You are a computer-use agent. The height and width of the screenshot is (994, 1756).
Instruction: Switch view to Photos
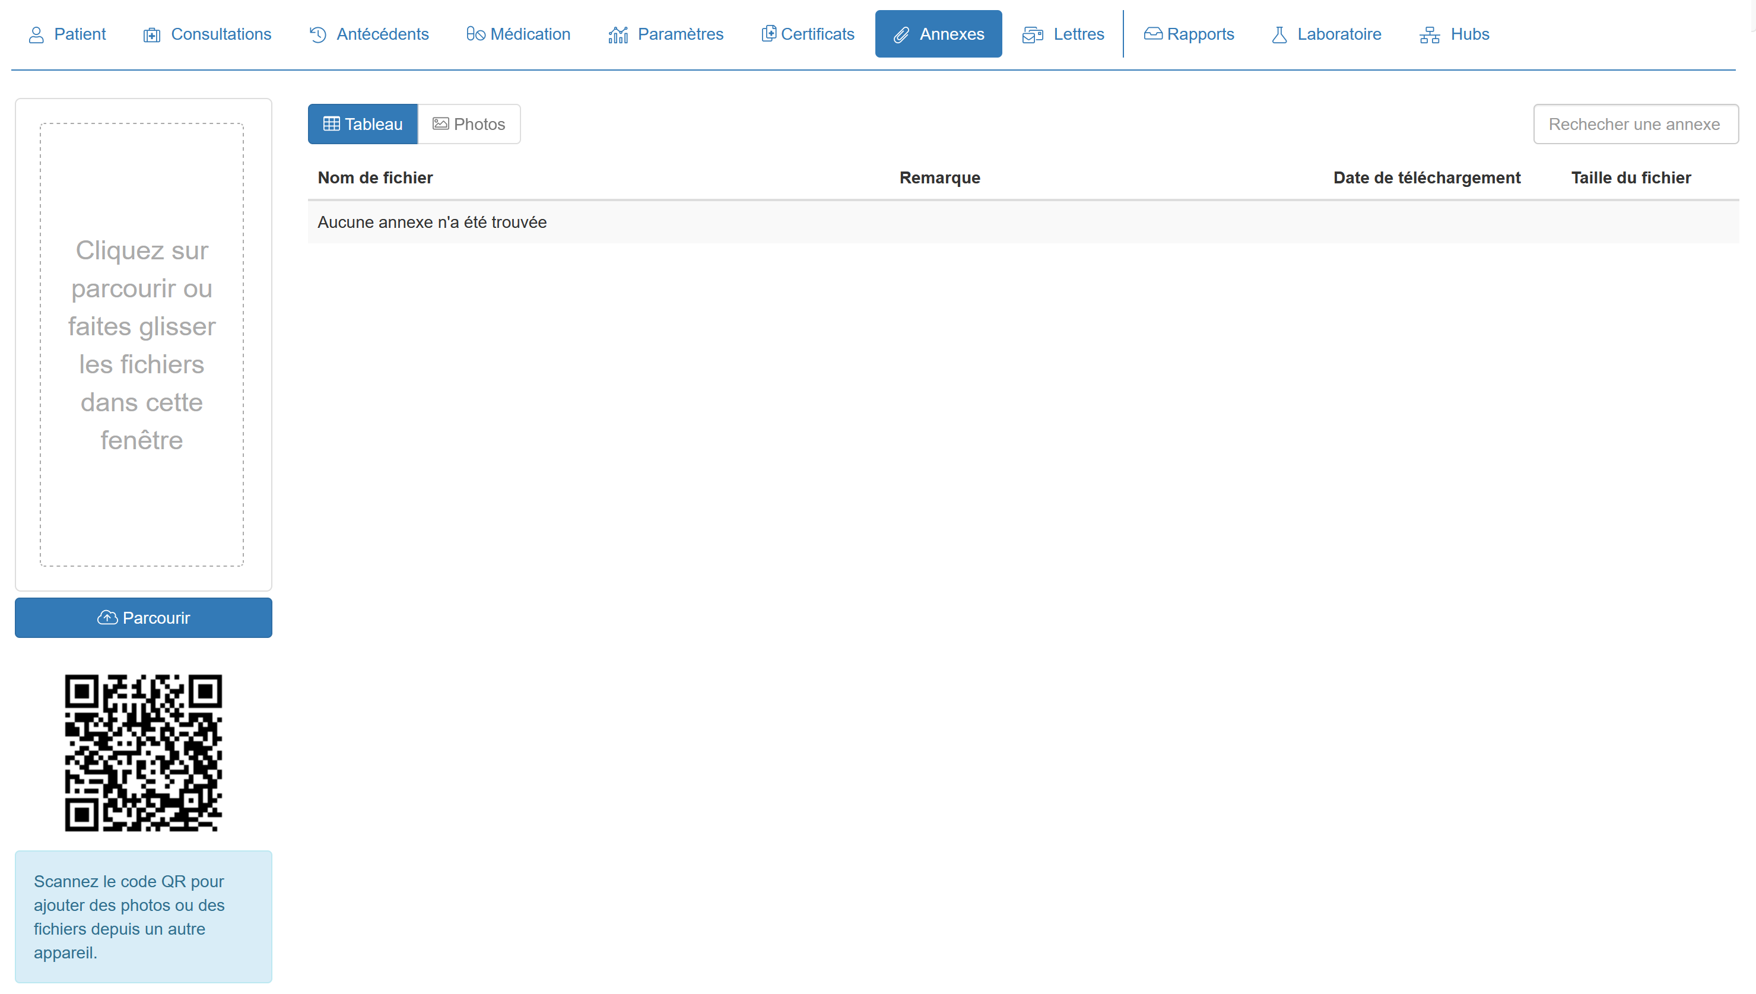click(x=469, y=124)
